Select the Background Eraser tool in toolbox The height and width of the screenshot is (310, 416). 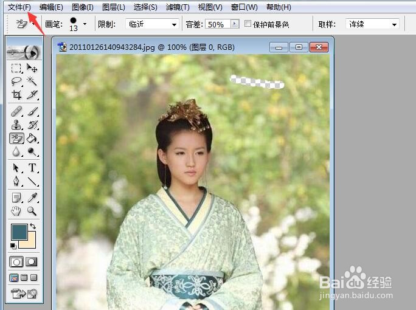click(16, 138)
